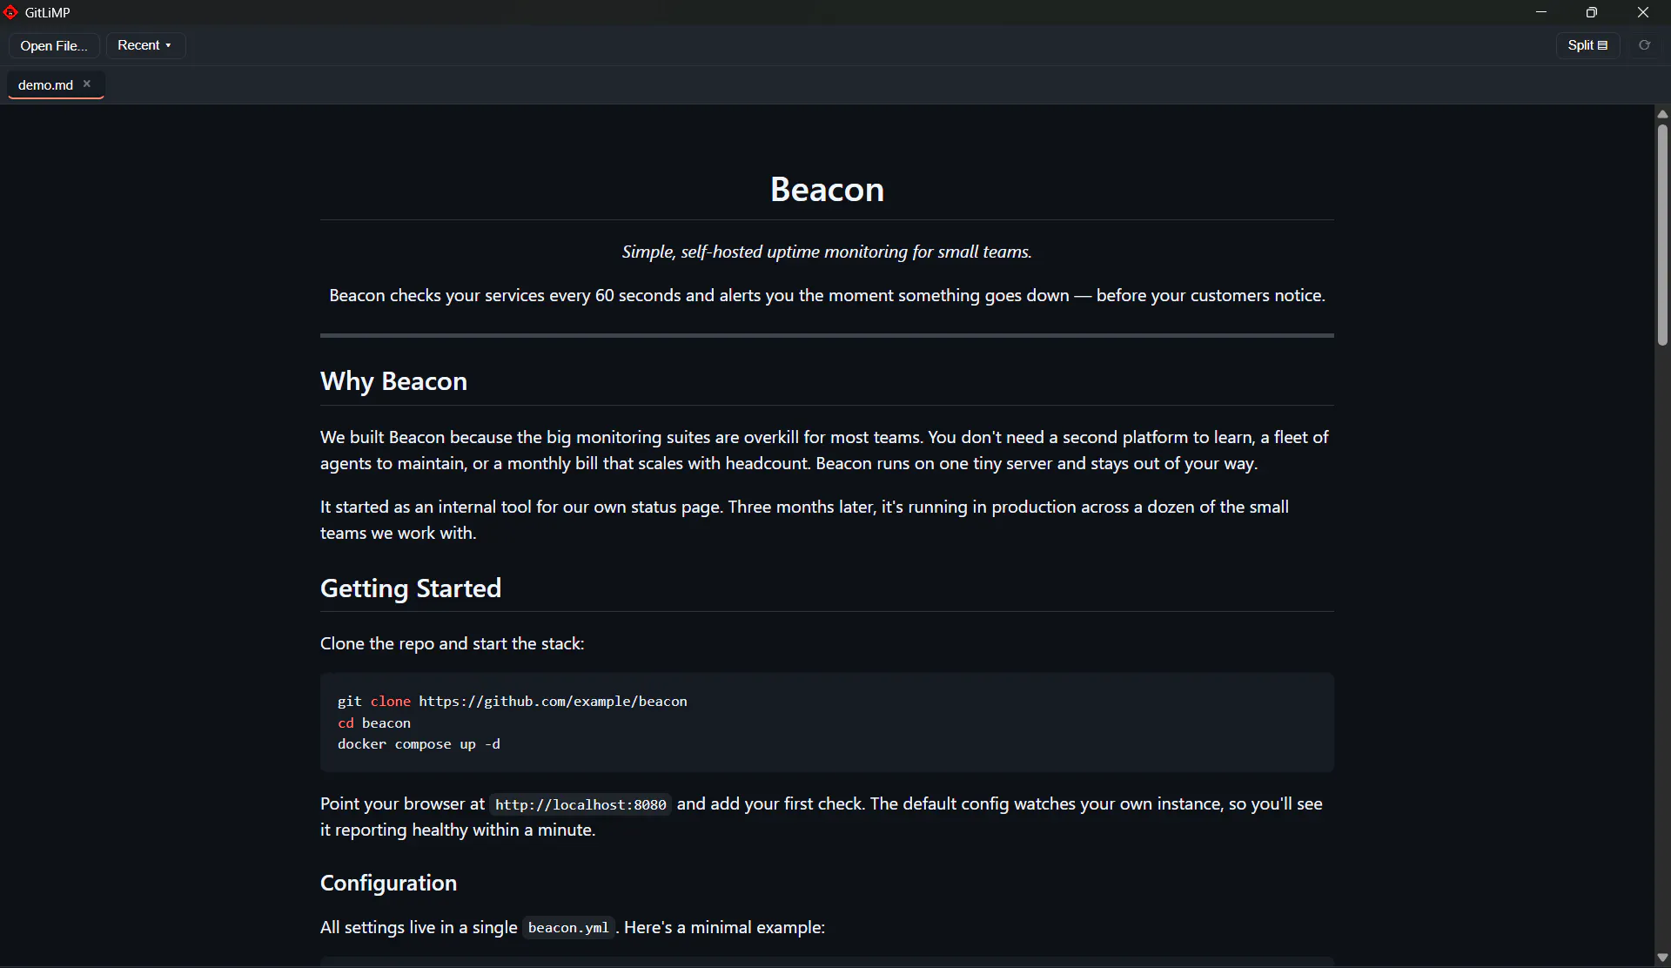Minimize the GitLiMP window
The image size is (1671, 968).
click(x=1541, y=12)
